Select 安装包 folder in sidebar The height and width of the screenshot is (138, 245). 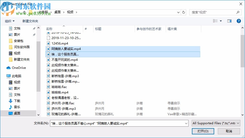pyautogui.click(x=18, y=41)
